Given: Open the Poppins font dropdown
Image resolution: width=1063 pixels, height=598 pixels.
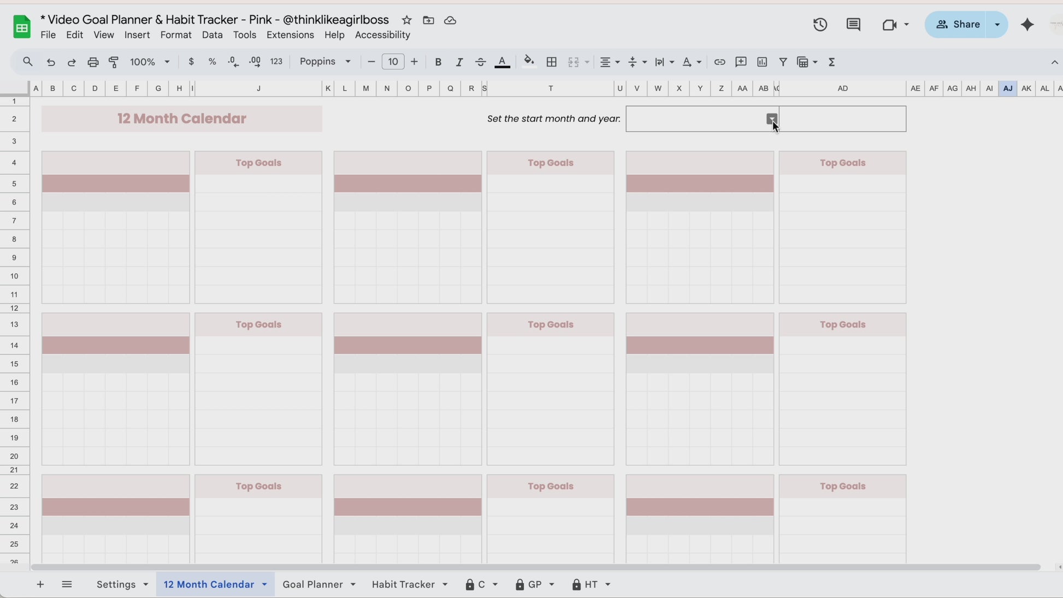Looking at the screenshot, I should (x=325, y=62).
